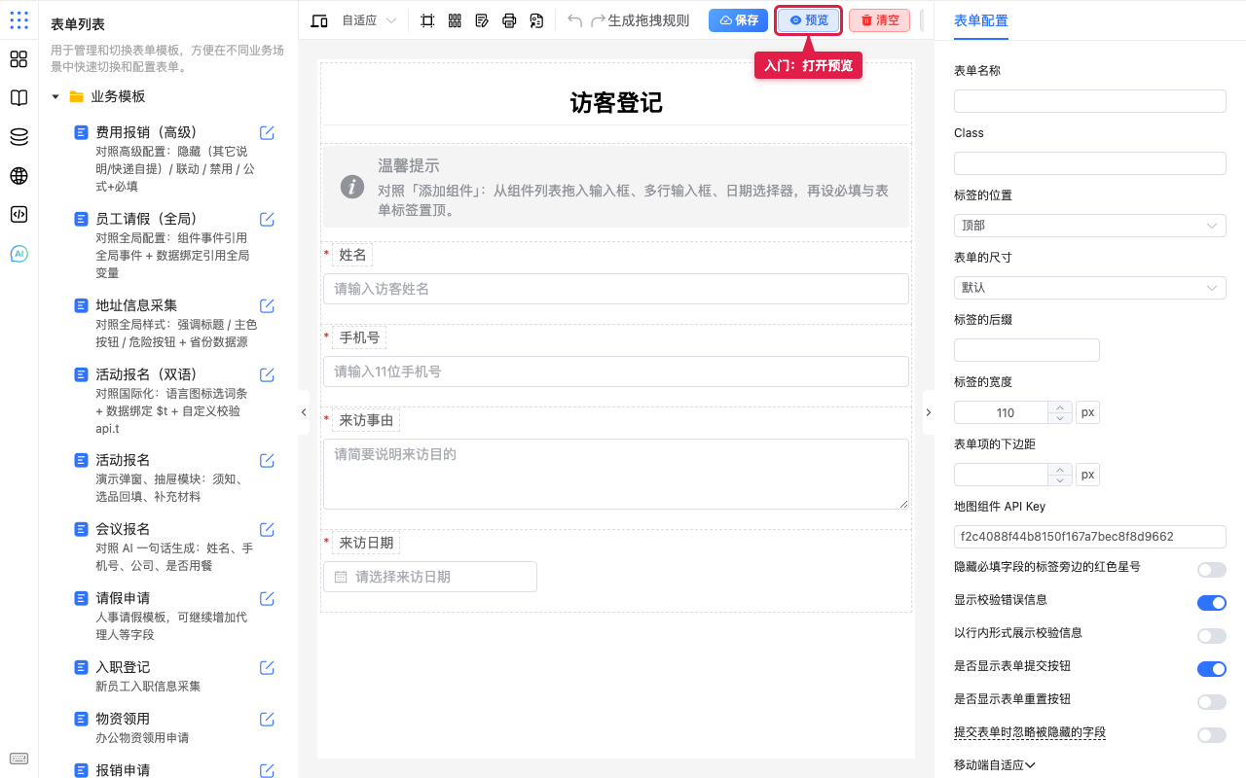Collapse the left panel with arrow handle
Screen dimensions: 1246x778
click(303, 412)
